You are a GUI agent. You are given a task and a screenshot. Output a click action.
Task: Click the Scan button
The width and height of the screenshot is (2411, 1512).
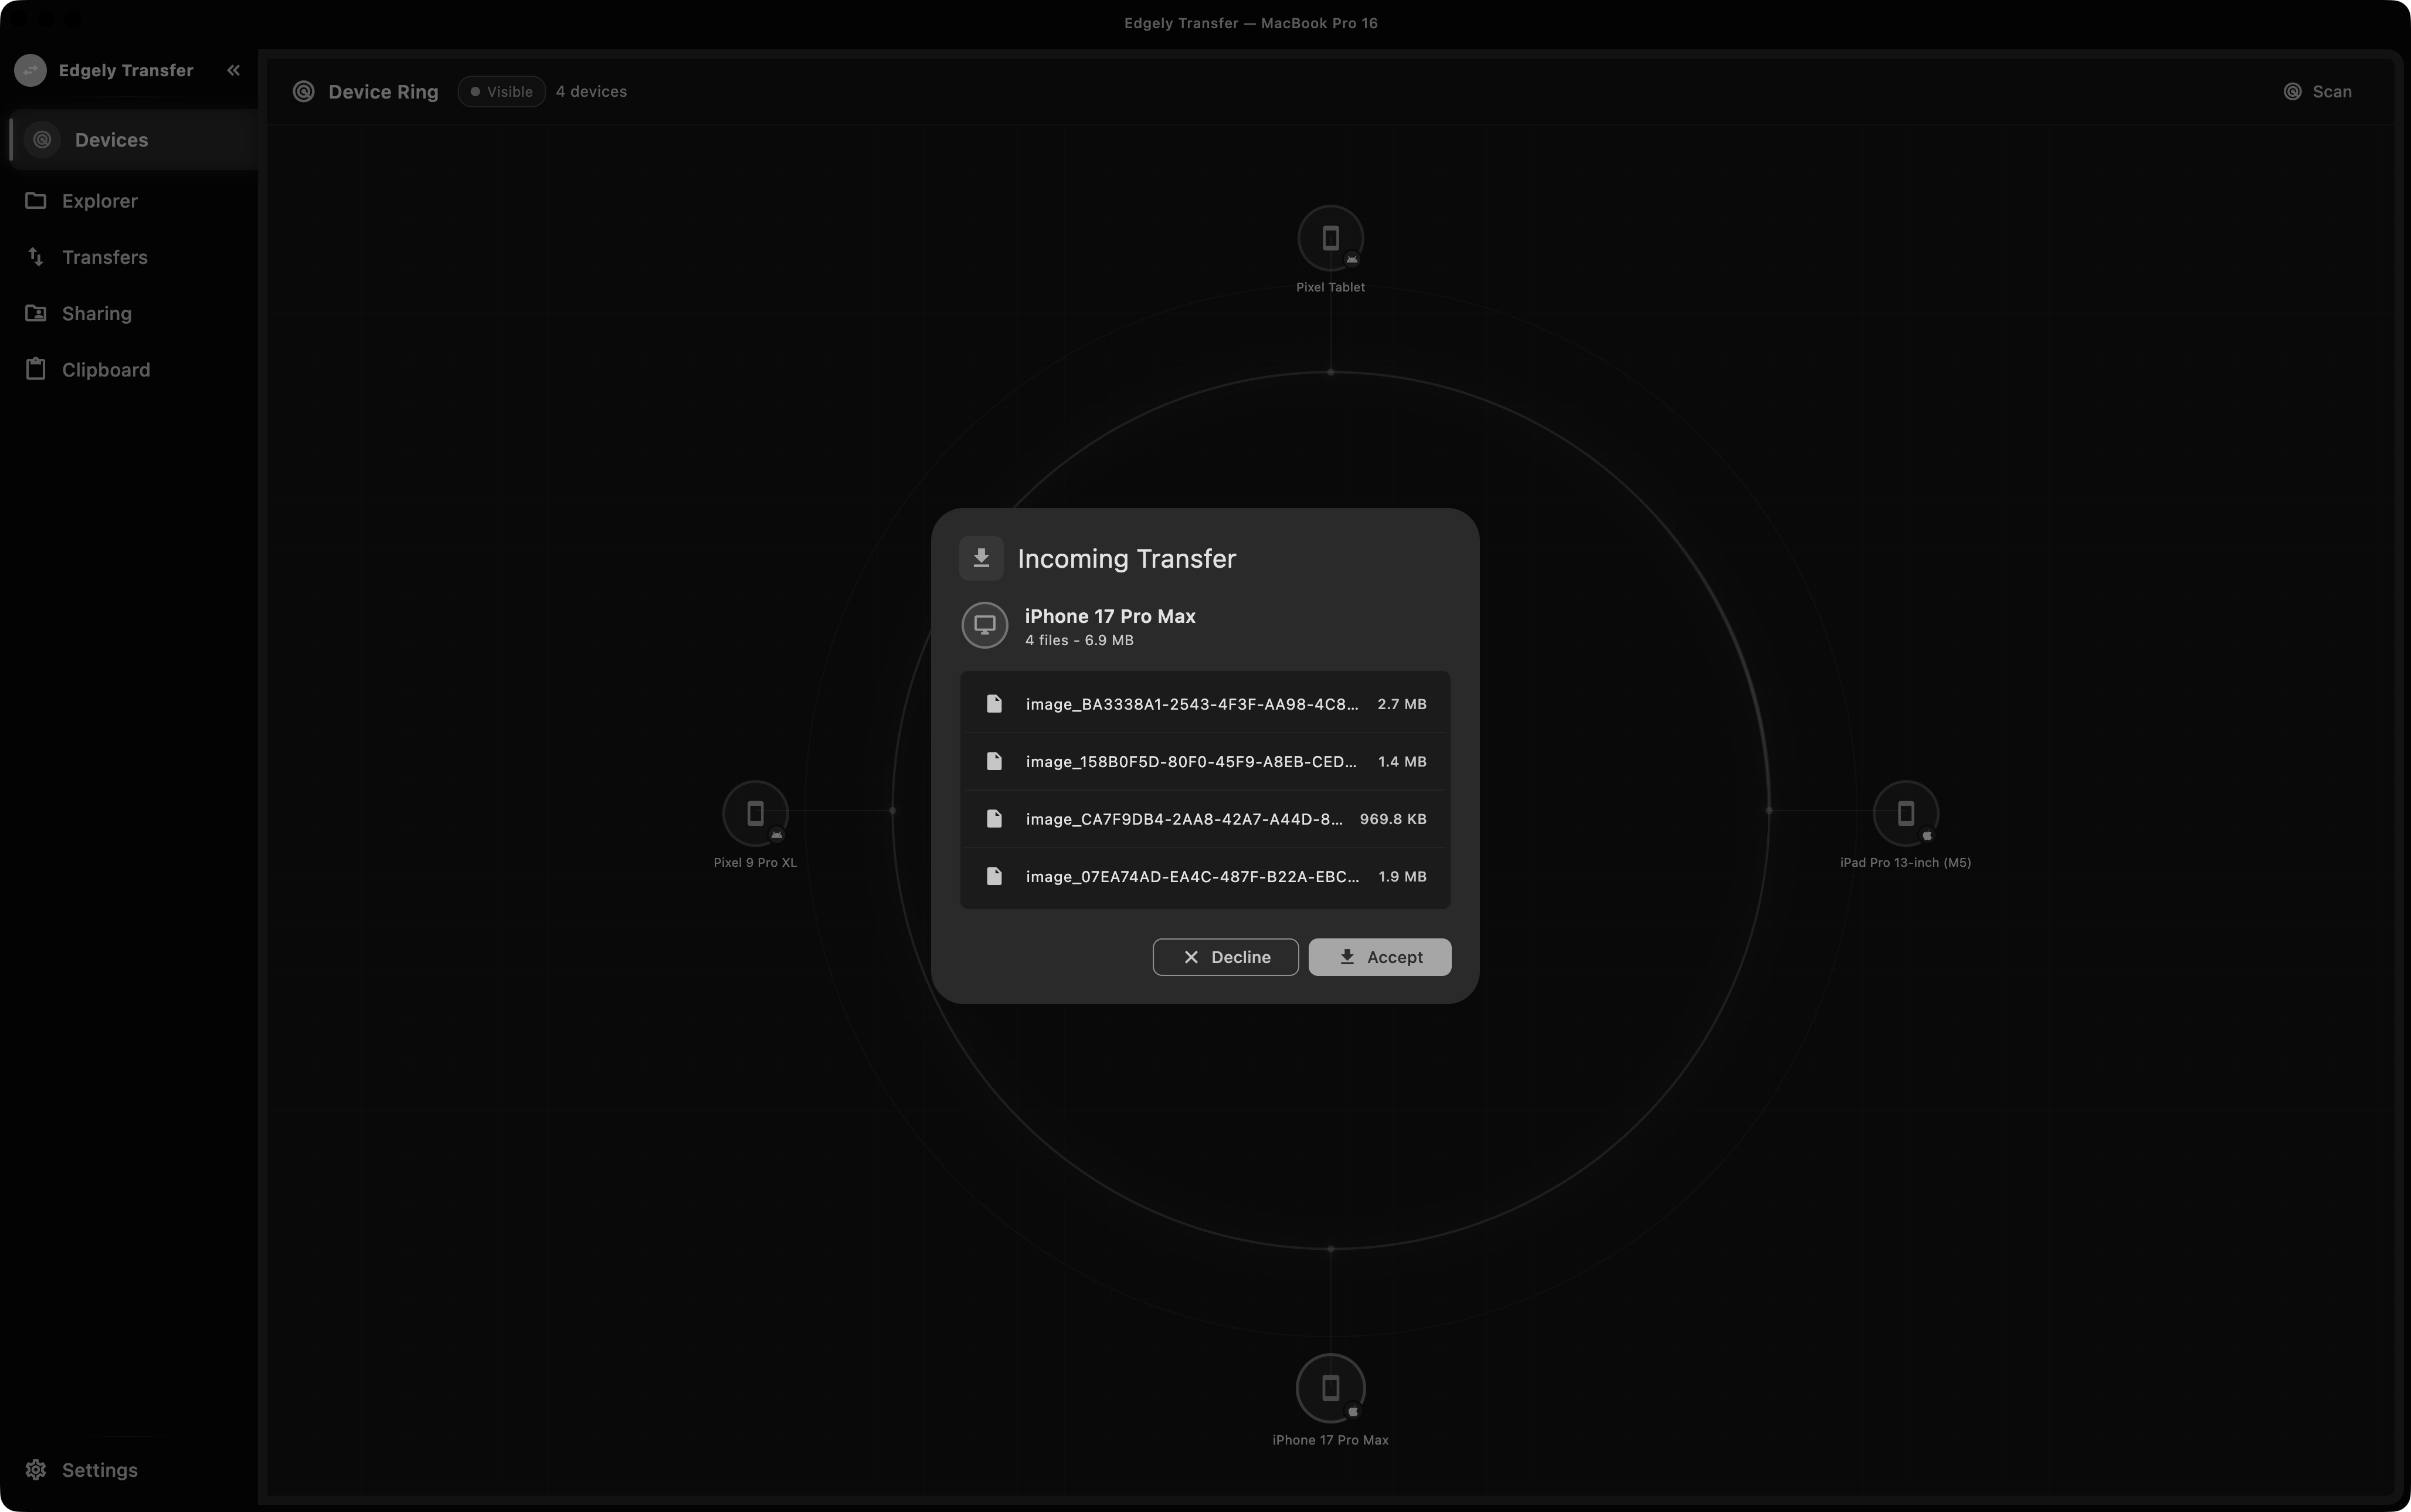[x=2317, y=92]
